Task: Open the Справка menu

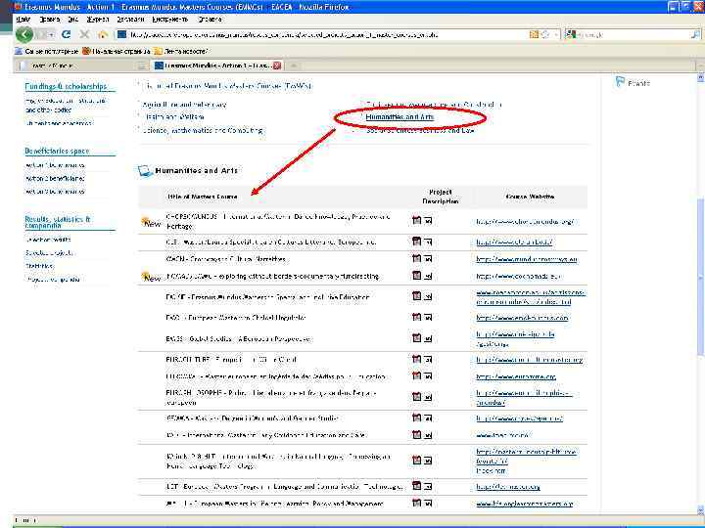Action: pos(210,20)
